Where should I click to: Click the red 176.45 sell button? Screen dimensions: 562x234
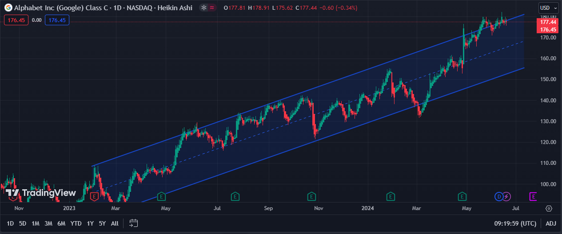coord(16,20)
